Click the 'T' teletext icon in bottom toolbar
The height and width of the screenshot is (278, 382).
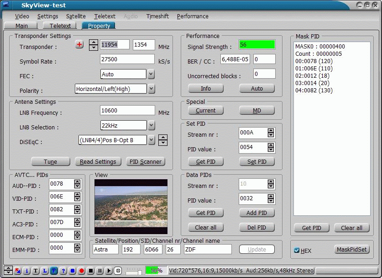pyautogui.click(x=36, y=271)
